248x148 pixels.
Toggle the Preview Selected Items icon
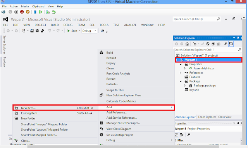(231, 44)
